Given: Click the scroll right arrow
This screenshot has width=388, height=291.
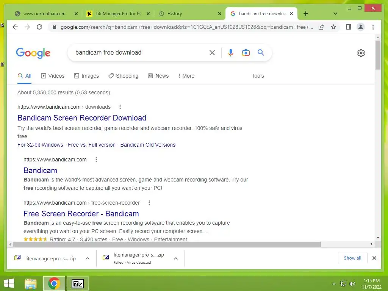Looking at the screenshot, I should point(371,244).
